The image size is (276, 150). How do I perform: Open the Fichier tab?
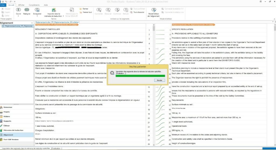tap(2, 5)
